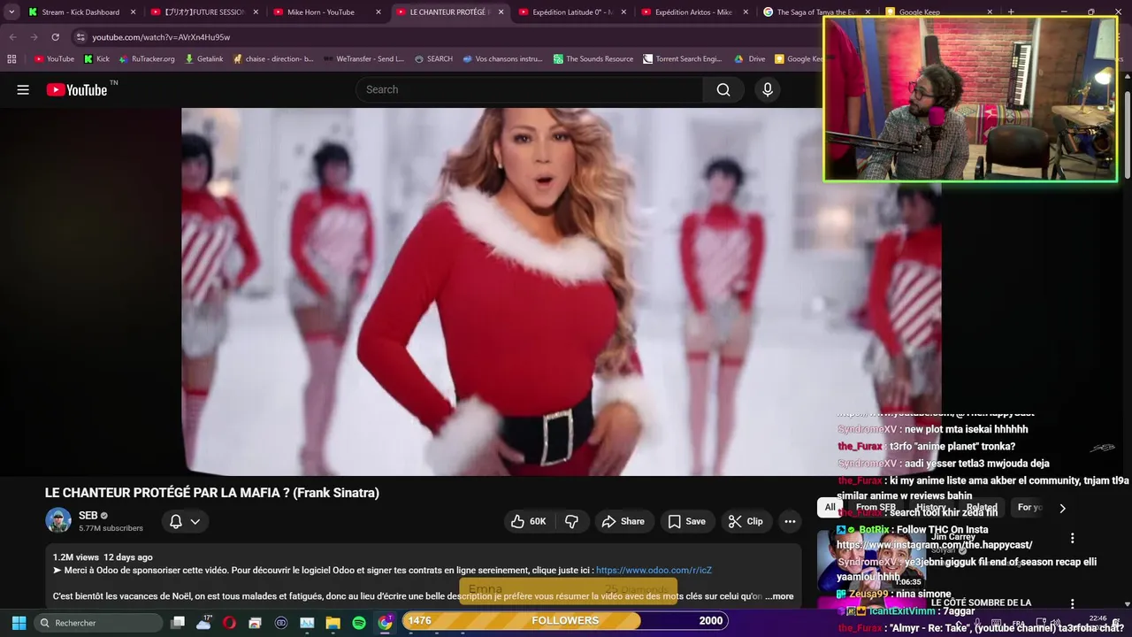Open the weather widget in taskbar
The height and width of the screenshot is (637, 1132).
coord(204,622)
